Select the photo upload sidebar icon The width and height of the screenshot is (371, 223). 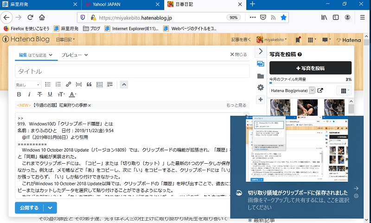click(261, 64)
